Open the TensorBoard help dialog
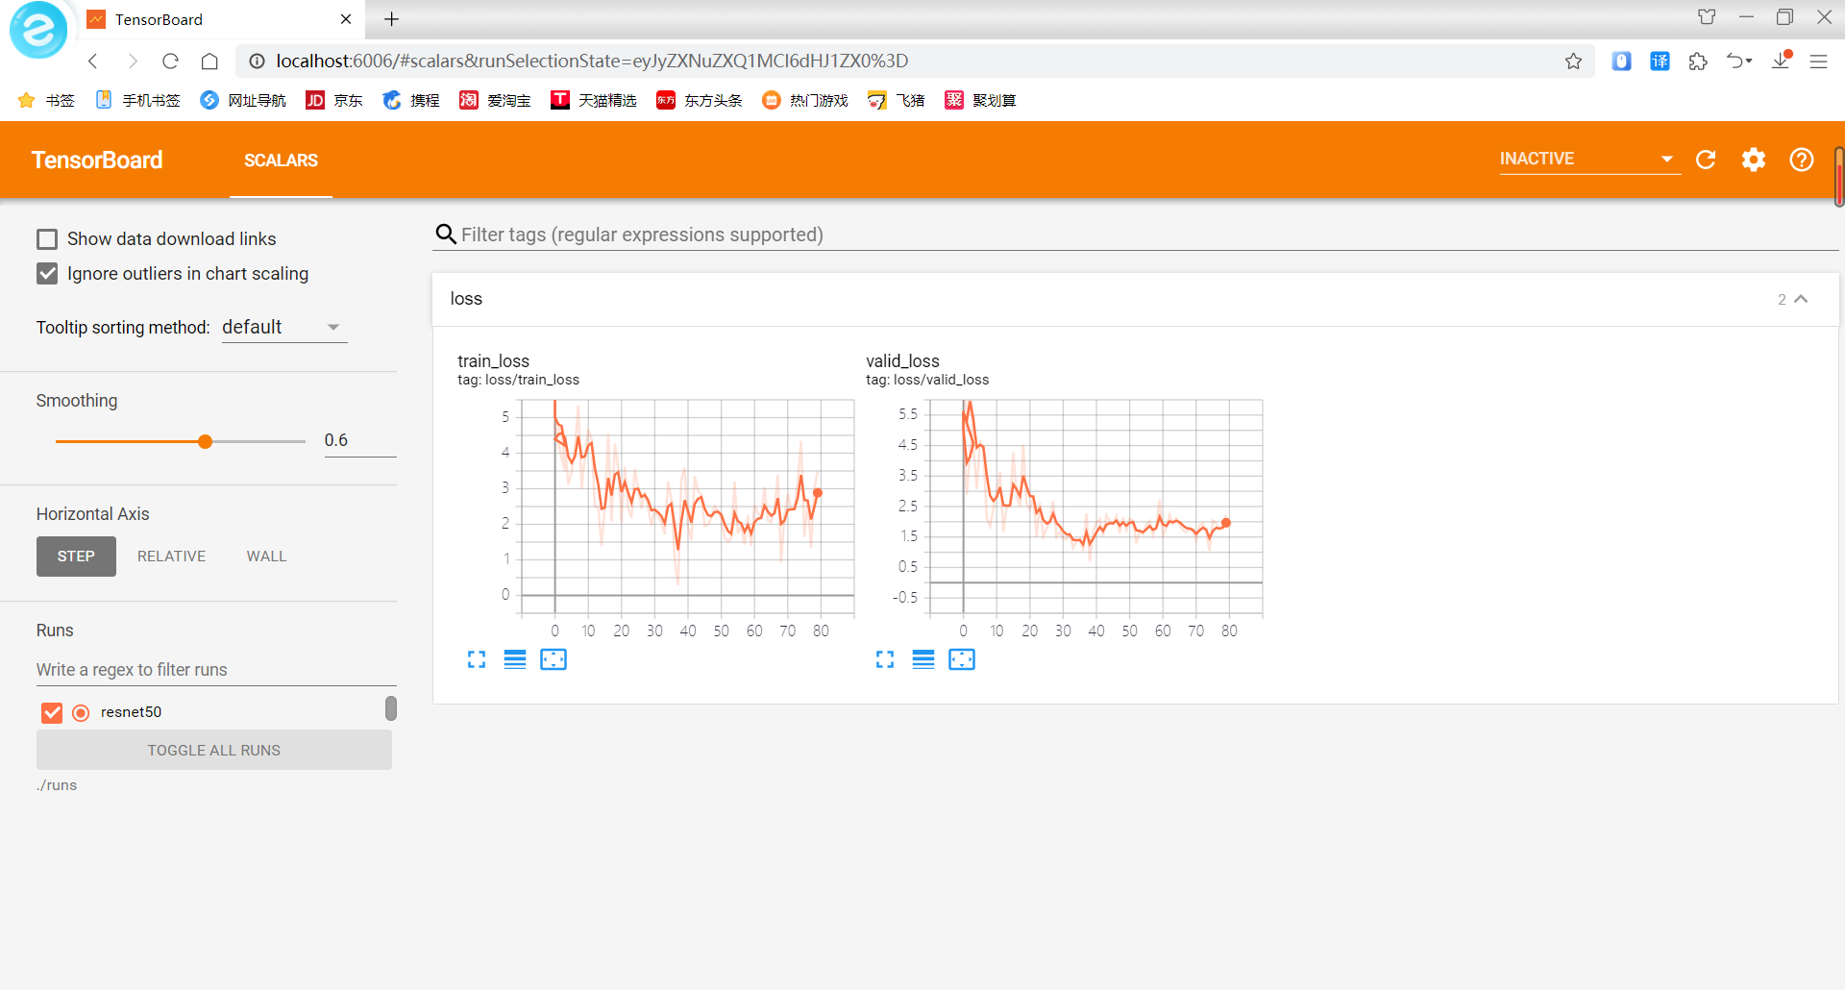 (x=1802, y=160)
